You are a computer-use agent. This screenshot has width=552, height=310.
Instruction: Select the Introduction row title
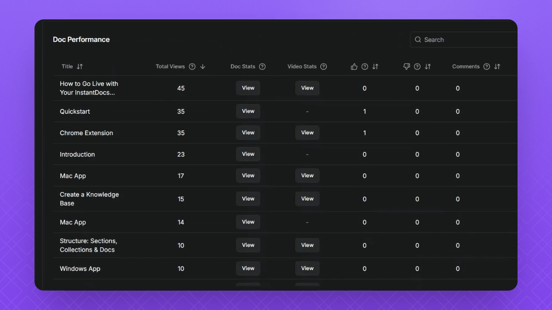click(x=77, y=155)
